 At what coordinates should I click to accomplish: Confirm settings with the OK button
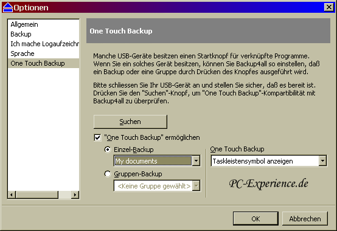255,219
